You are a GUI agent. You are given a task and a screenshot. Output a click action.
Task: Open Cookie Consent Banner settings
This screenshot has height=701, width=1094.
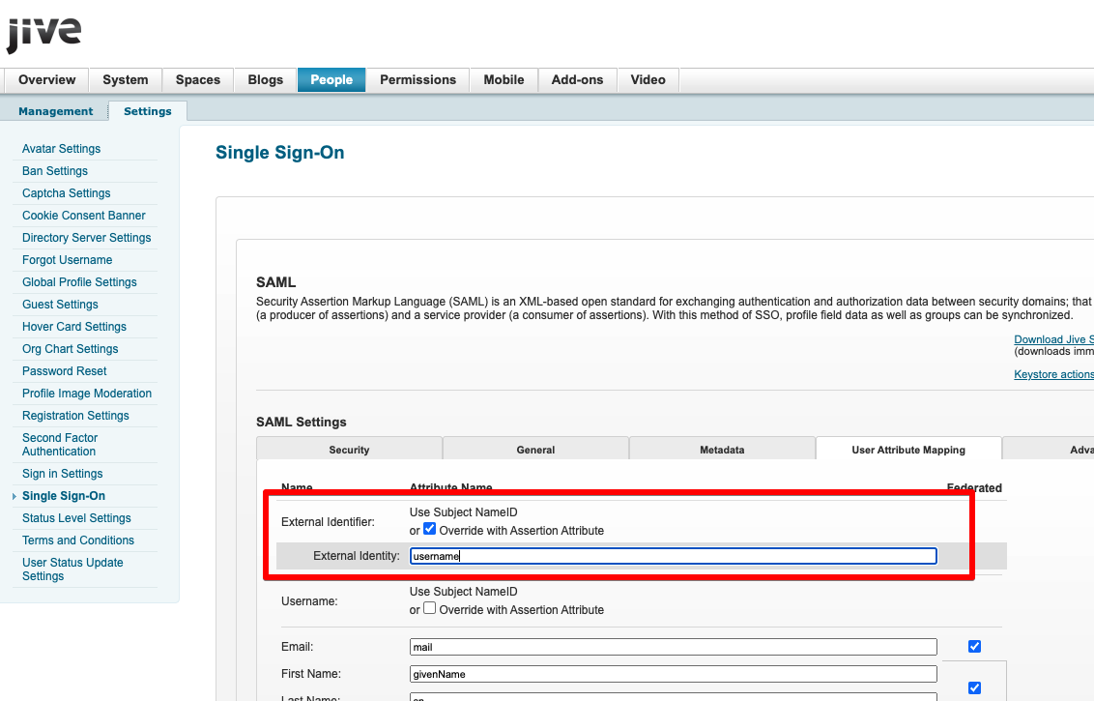(x=84, y=216)
